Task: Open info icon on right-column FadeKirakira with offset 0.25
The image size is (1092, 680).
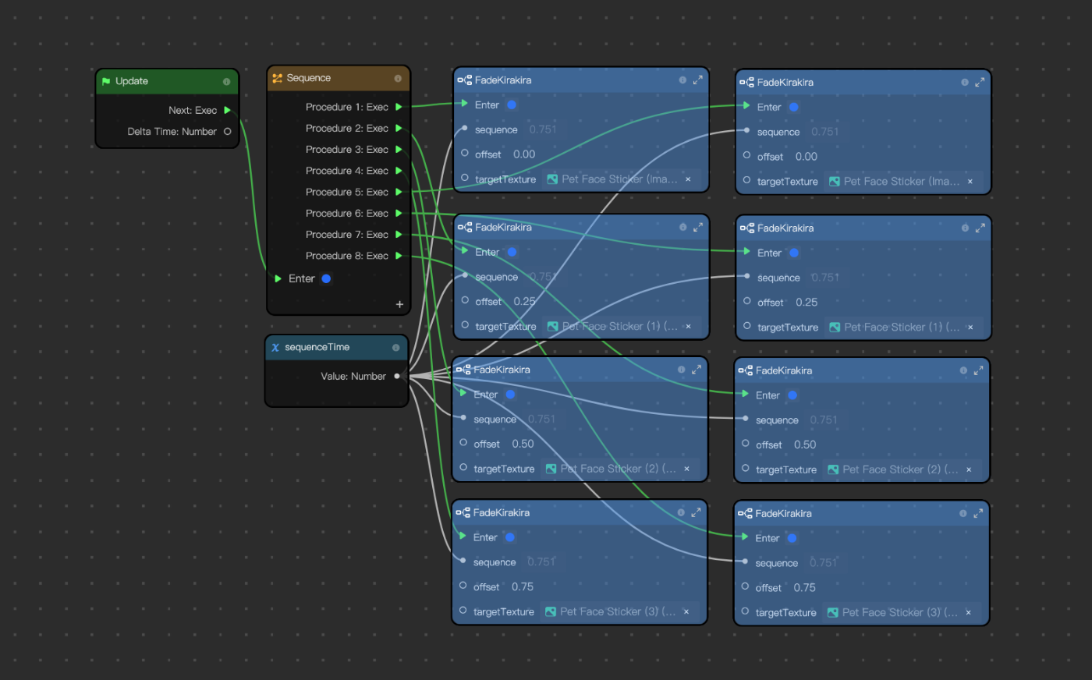Action: click(x=965, y=228)
